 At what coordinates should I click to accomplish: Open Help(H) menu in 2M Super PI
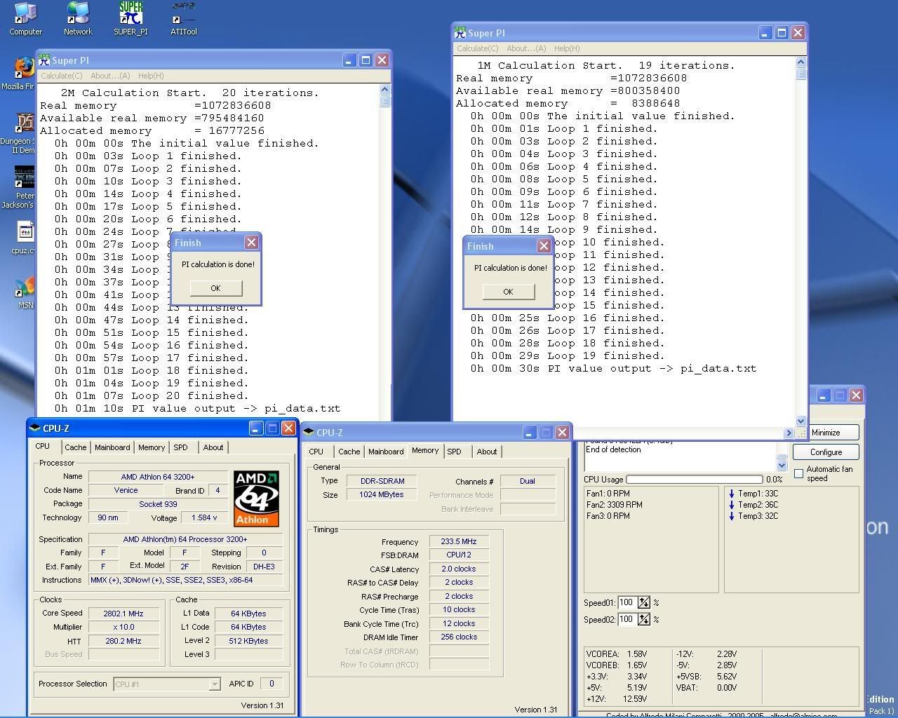point(151,76)
